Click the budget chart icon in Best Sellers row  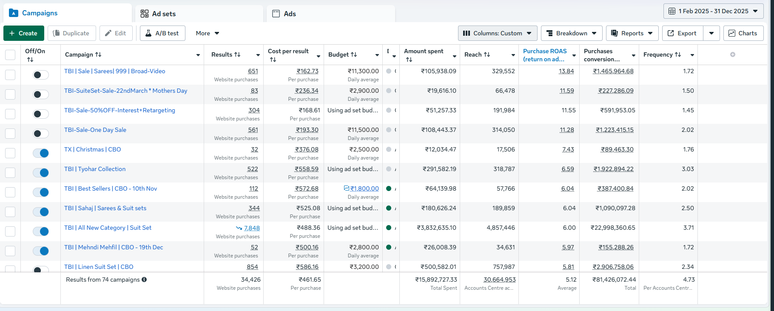346,188
